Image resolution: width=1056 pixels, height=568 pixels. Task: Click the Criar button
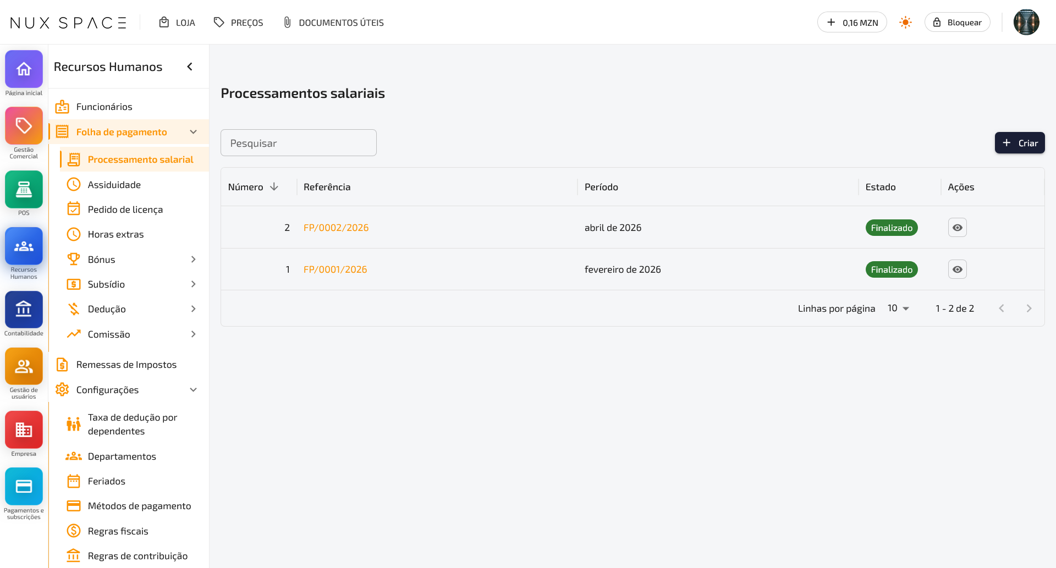coord(1020,143)
